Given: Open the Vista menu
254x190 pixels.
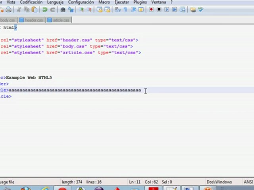Looking at the screenshot, I should [11, 2].
